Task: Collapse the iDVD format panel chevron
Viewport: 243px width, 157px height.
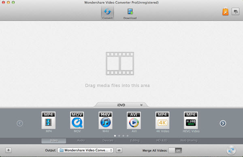Action: [x=141, y=105]
